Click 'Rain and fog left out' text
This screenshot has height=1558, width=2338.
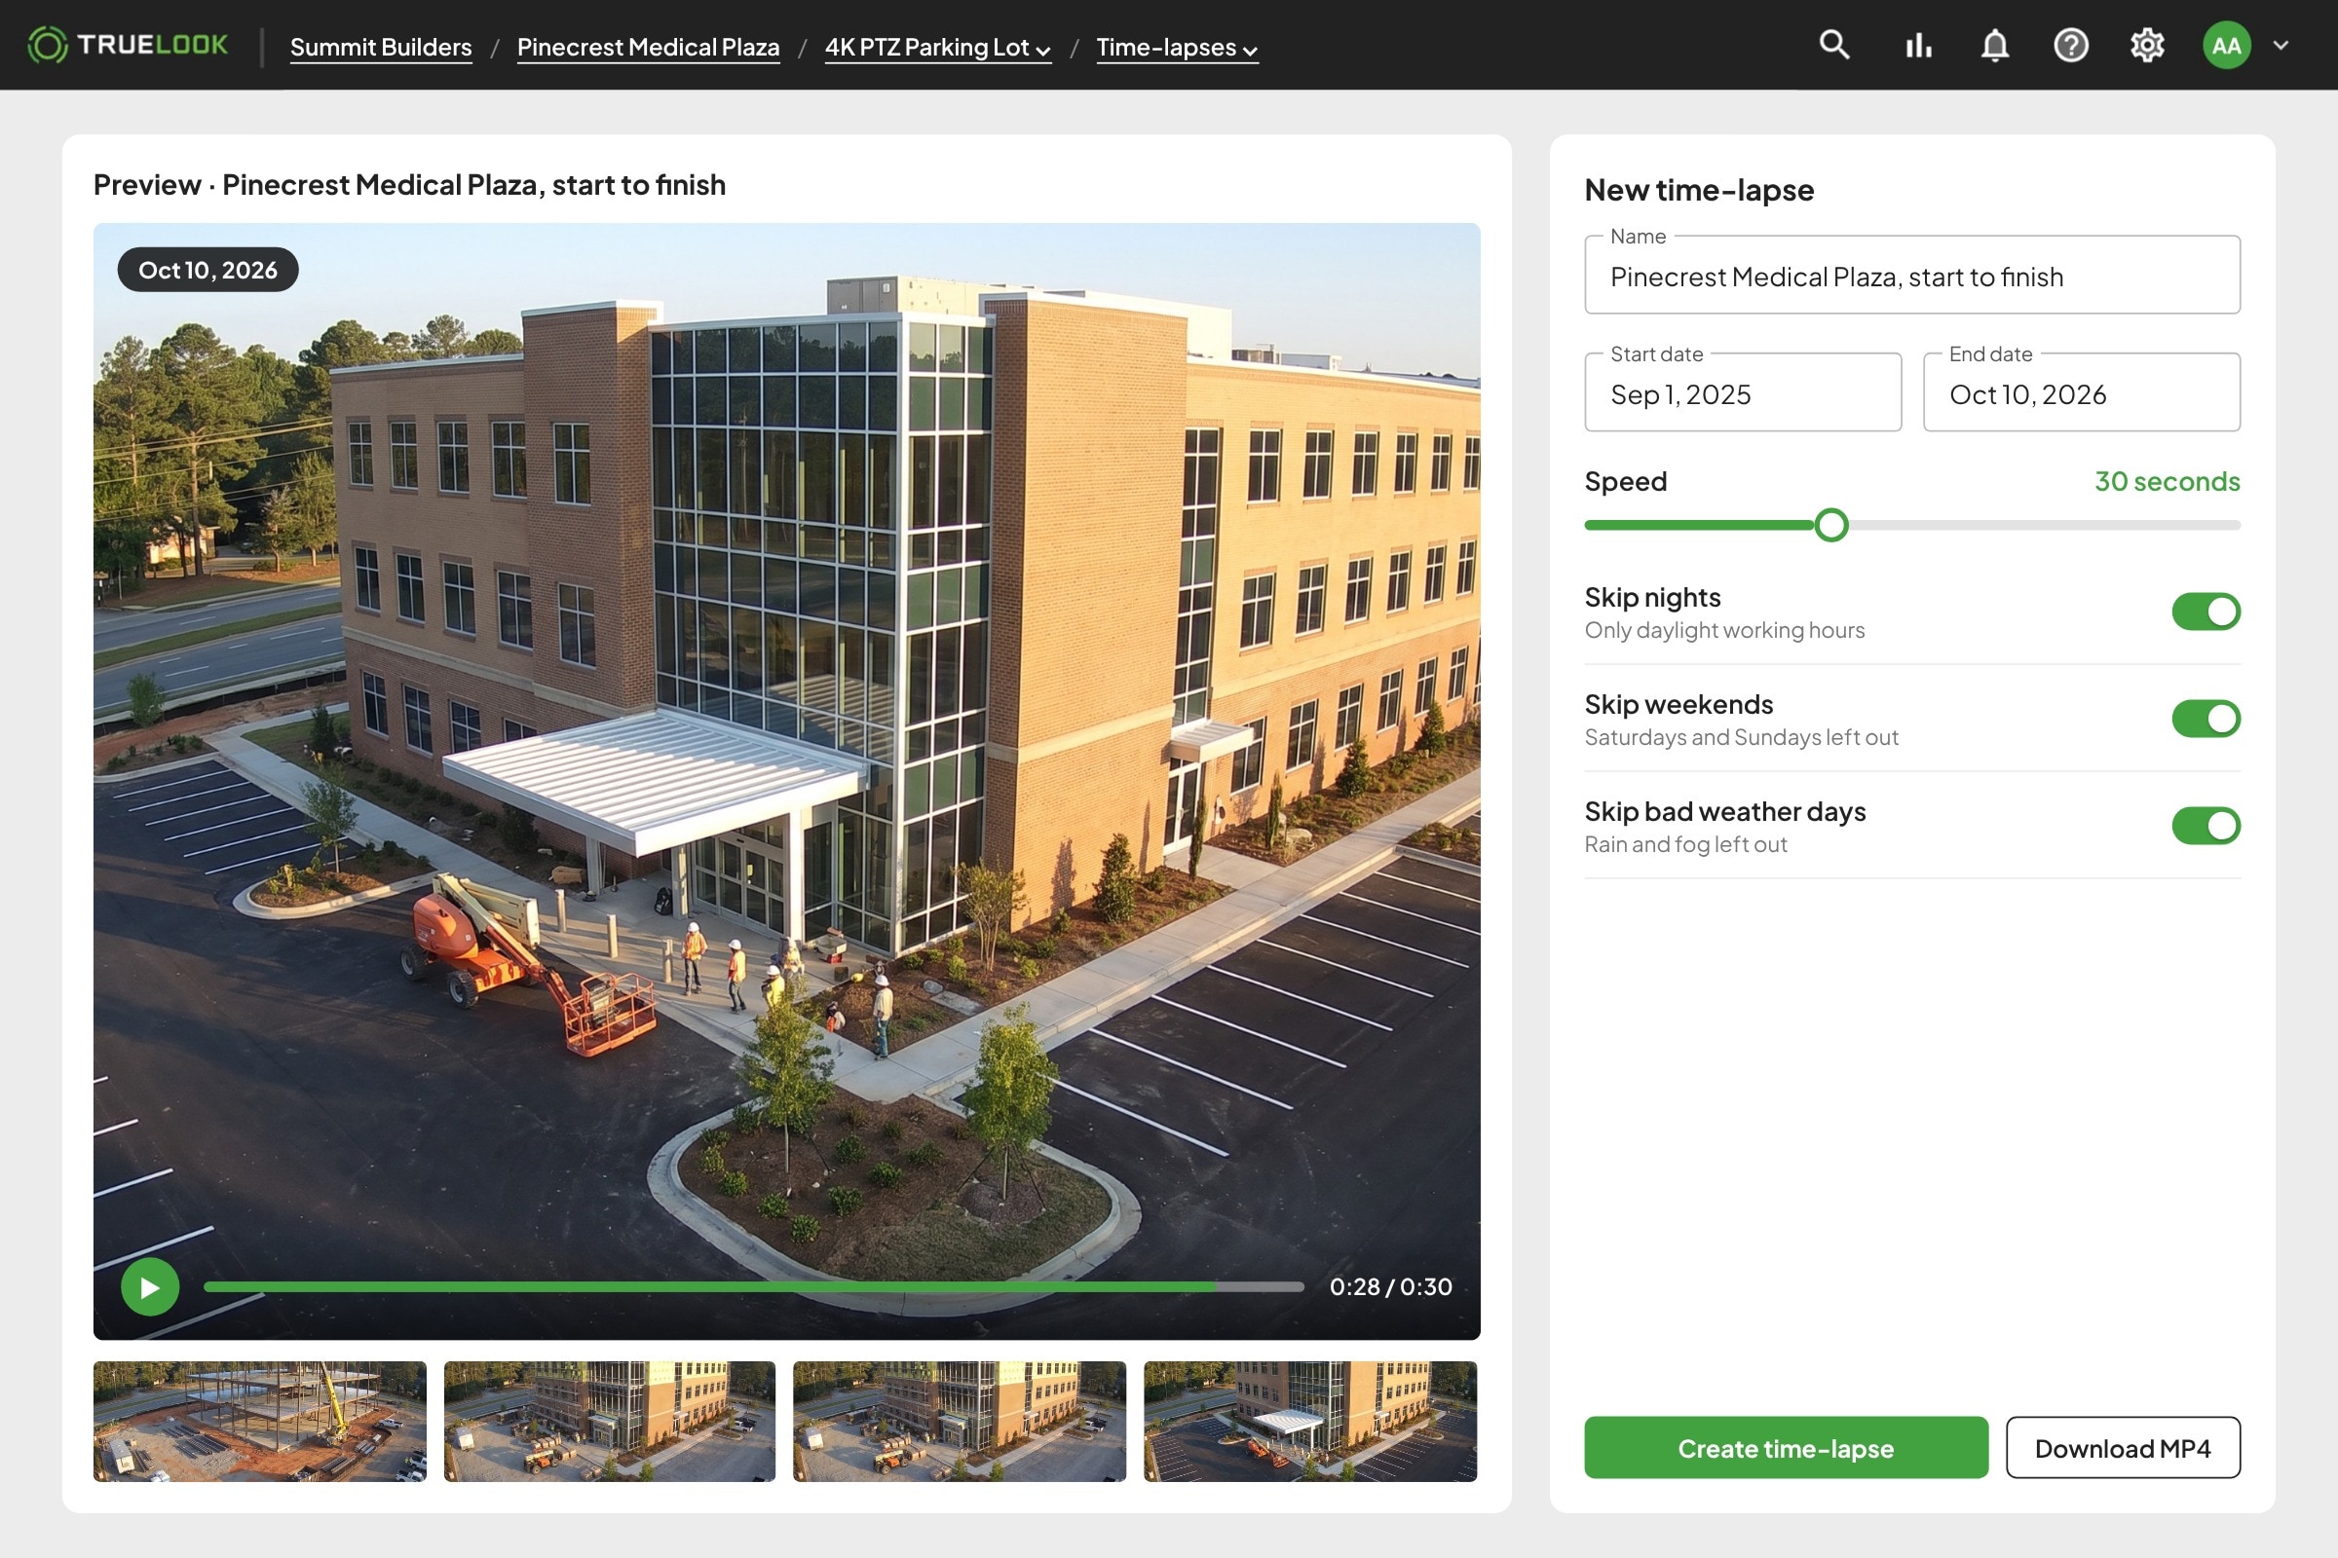coord(1686,844)
